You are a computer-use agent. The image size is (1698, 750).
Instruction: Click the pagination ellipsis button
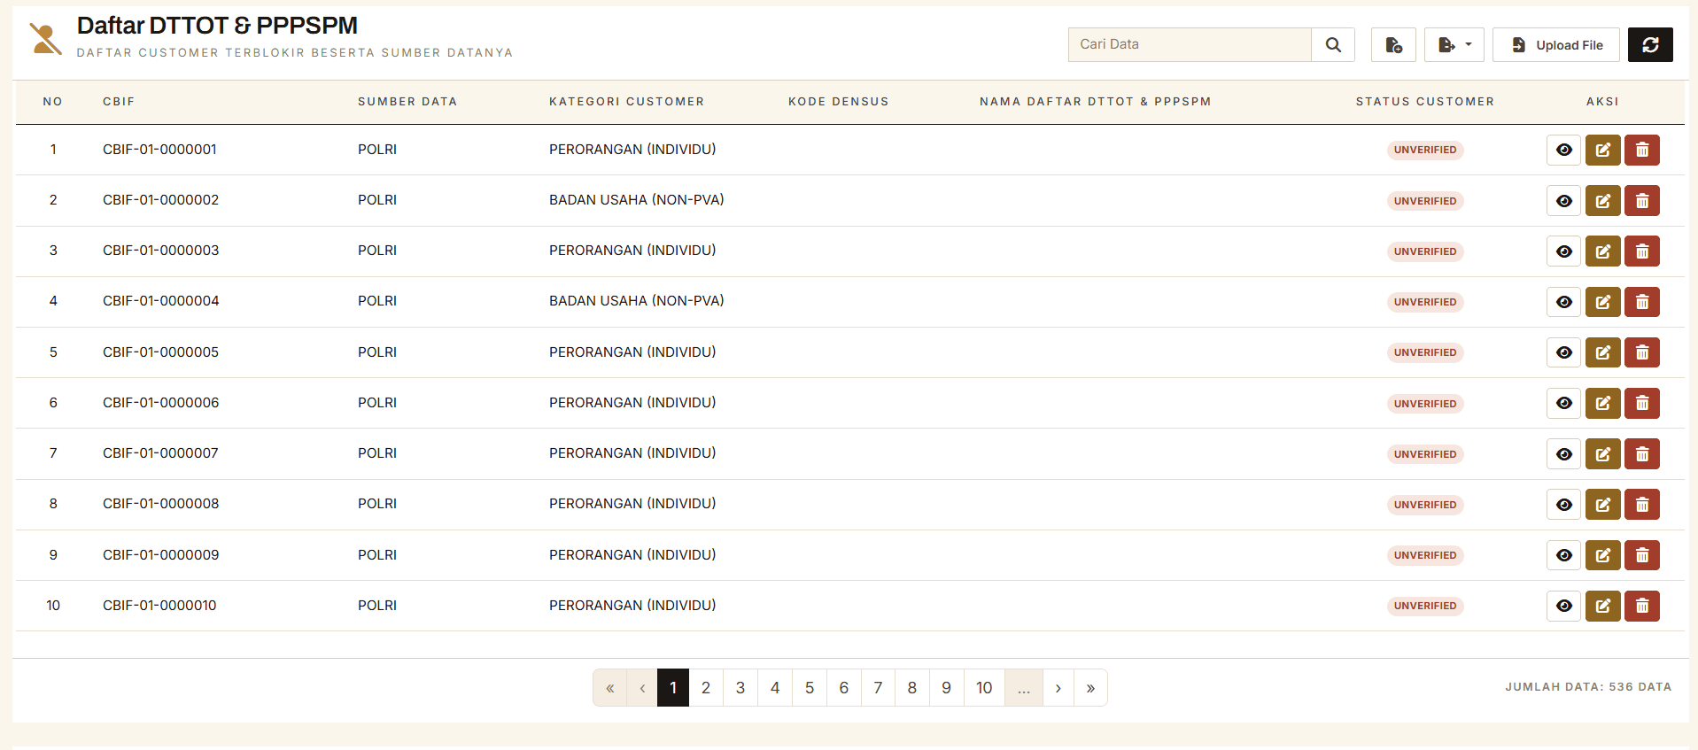click(x=1024, y=688)
